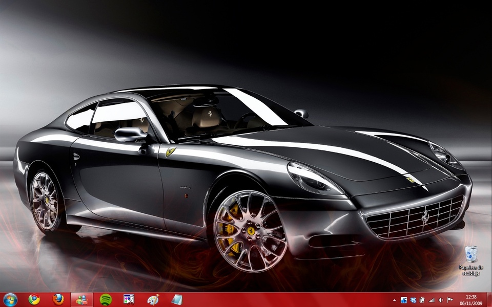This screenshot has width=492, height=307.
Task: Click the blue square tray icon beside Dropbox
Action: (404, 300)
